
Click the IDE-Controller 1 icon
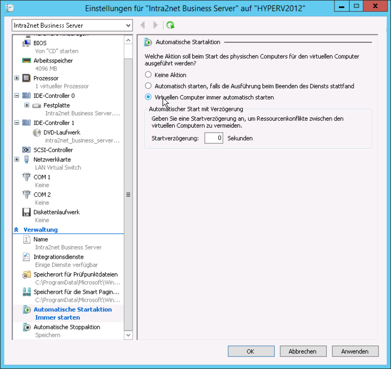pos(27,123)
